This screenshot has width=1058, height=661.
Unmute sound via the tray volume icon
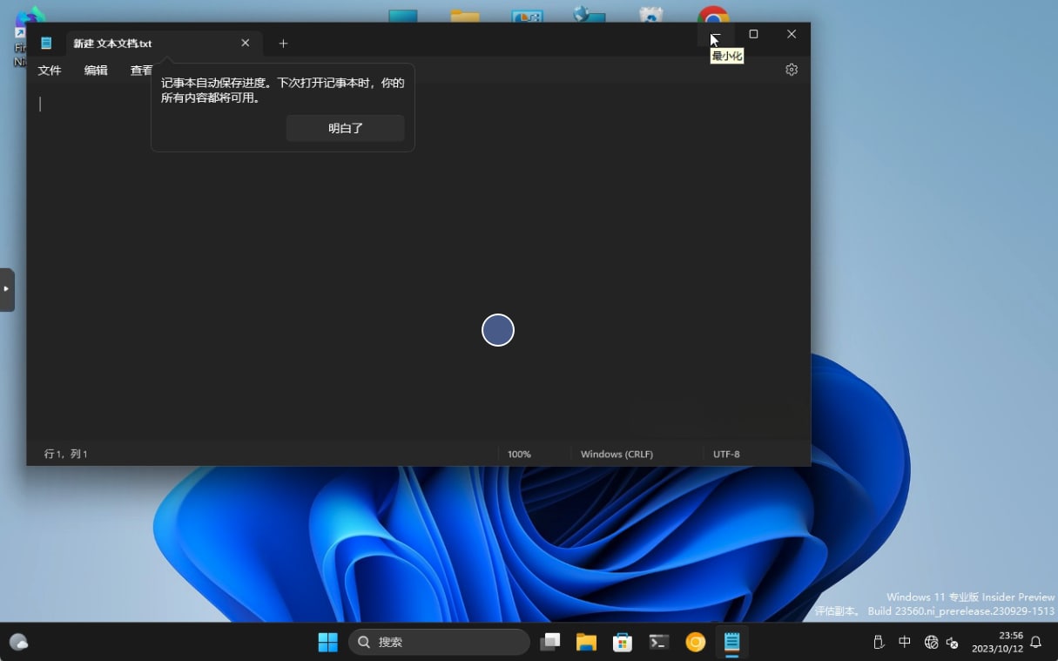[952, 643]
